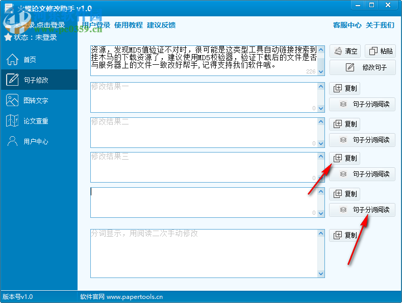This screenshot has height=303, width=402.
Task: Click 未登录,点击登录 to log in
Action: pyautogui.click(x=39, y=25)
